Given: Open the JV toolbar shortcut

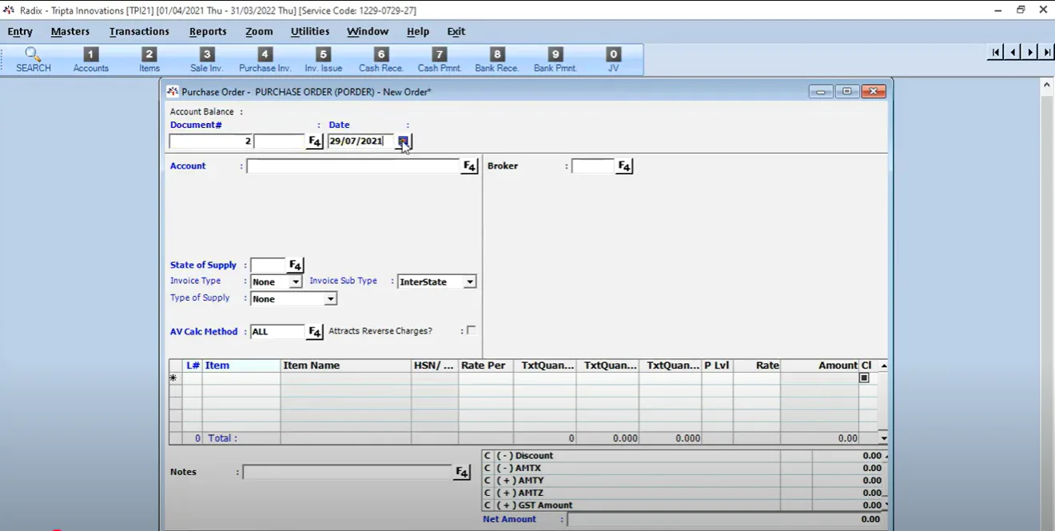Looking at the screenshot, I should pos(614,60).
